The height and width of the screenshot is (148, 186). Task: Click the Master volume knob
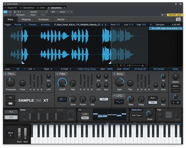point(175,77)
